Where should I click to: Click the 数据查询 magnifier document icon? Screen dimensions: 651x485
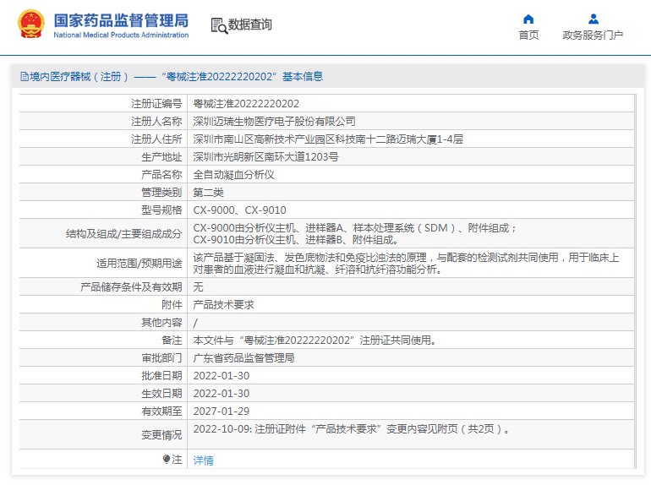[x=219, y=25]
